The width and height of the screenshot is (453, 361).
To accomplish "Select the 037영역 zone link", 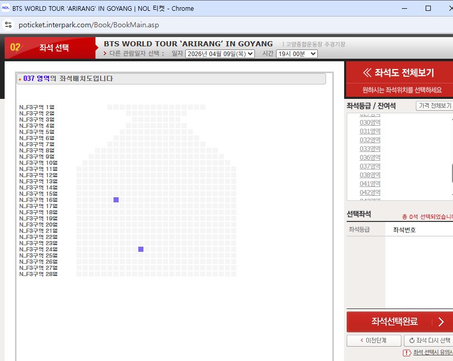I will [x=370, y=166].
